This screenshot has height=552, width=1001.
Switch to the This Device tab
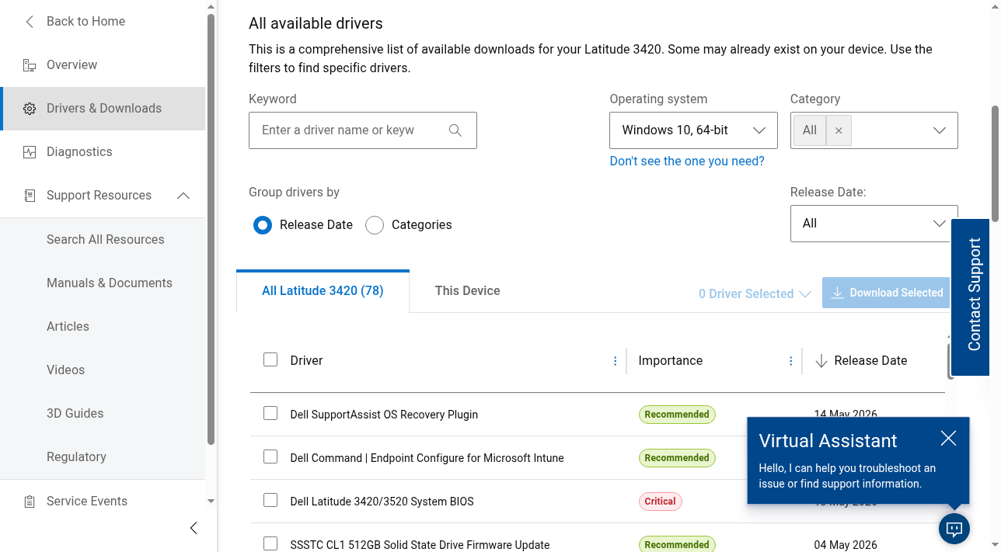coord(467,291)
